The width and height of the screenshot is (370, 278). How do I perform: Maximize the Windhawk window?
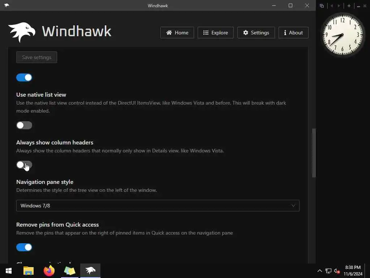coord(291,5)
